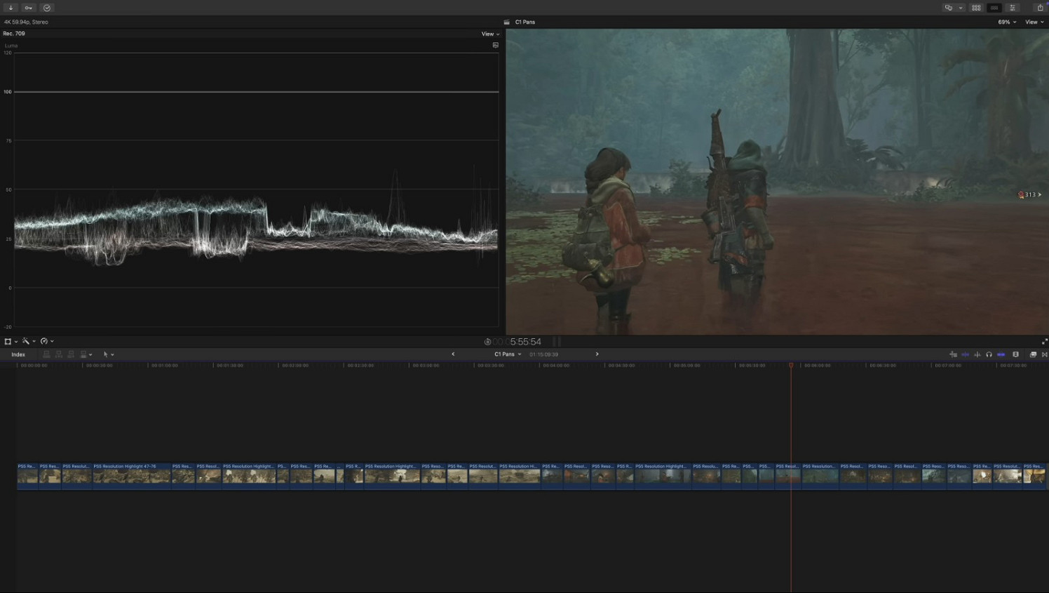1049x593 pixels.
Task: Toggle the browser panel visibility
Action: click(976, 8)
